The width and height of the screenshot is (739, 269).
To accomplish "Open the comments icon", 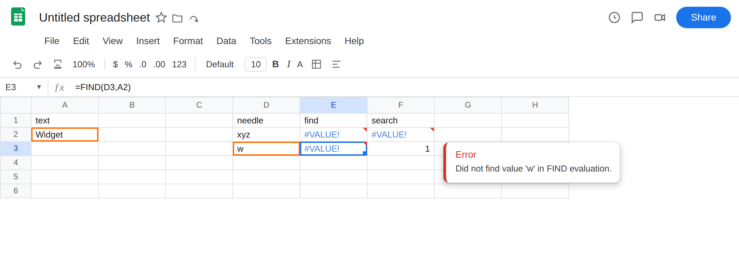I will tap(637, 17).
